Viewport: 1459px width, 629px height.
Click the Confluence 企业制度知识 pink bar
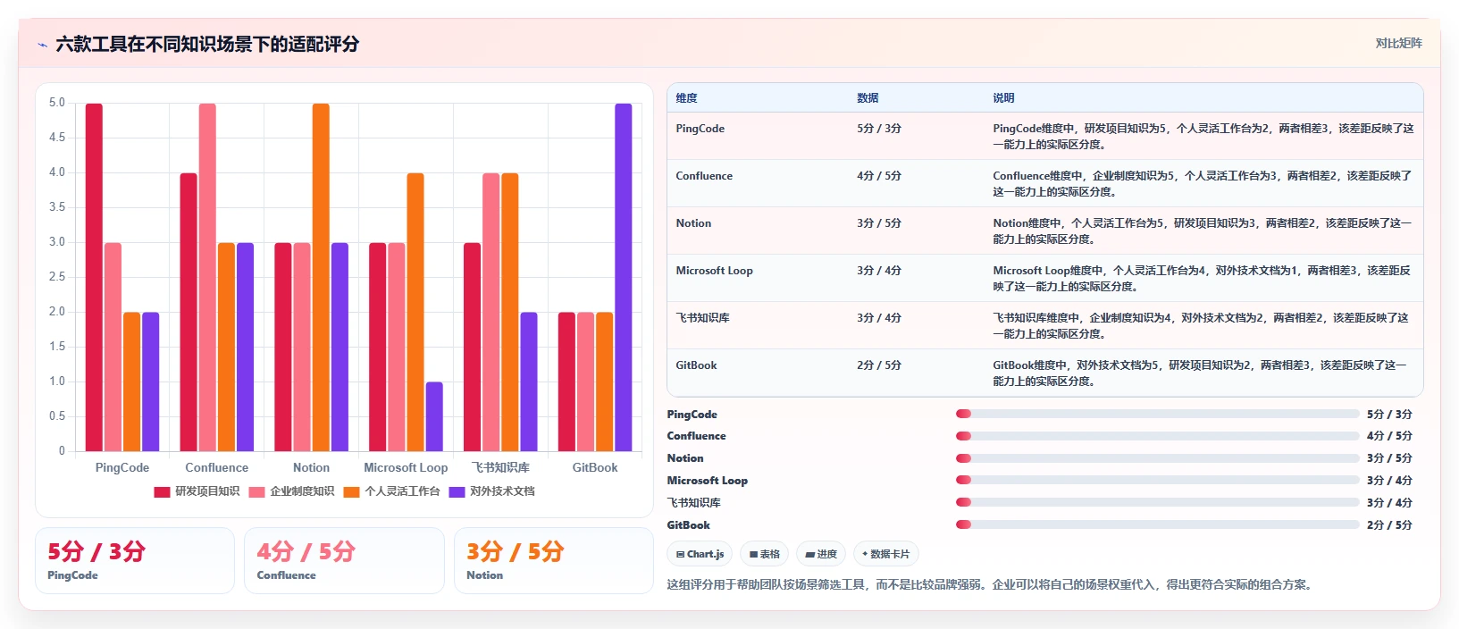click(x=207, y=277)
